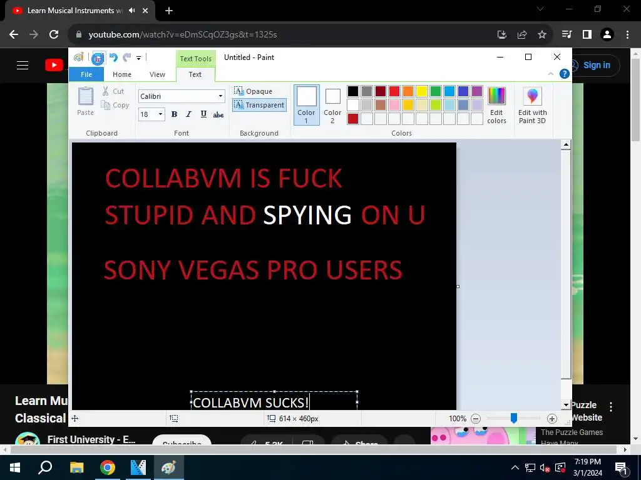The image size is (641, 480).
Task: Select Color 2 as active color
Action: [332, 106]
